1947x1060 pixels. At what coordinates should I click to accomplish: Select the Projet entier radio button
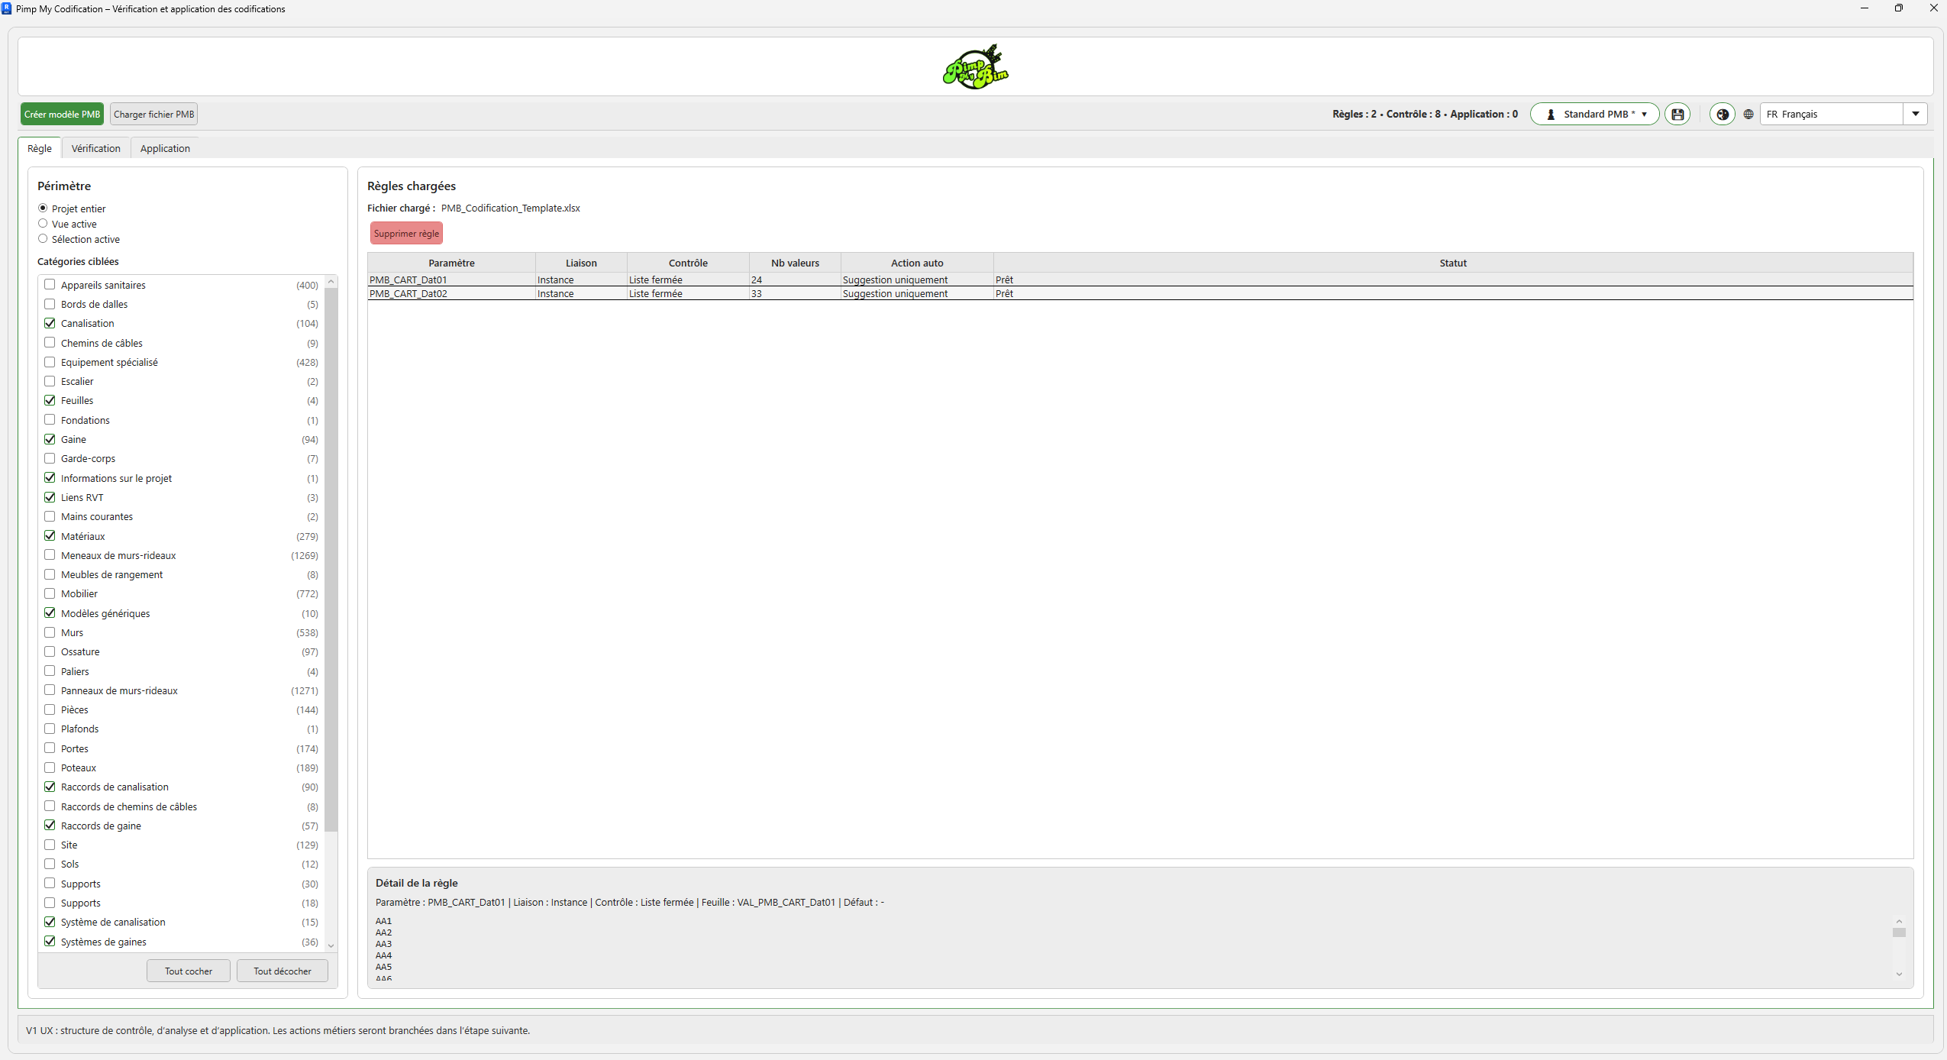pyautogui.click(x=43, y=208)
